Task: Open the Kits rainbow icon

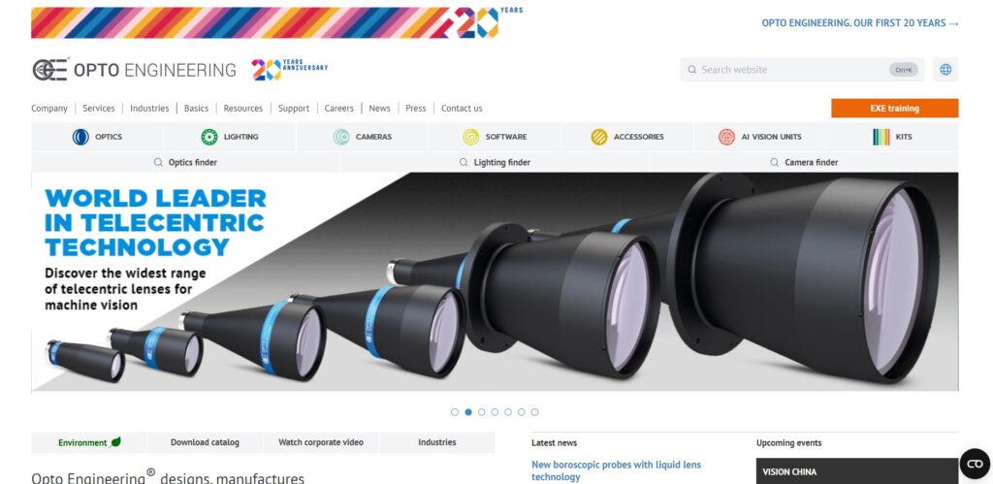Action: pos(881,137)
